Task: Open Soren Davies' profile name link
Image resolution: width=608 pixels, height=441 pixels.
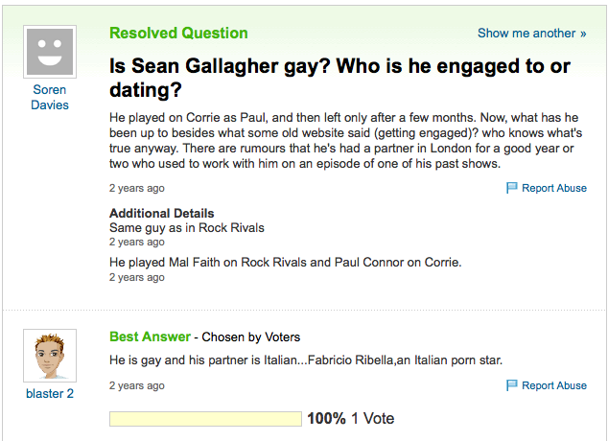Action: coord(50,97)
